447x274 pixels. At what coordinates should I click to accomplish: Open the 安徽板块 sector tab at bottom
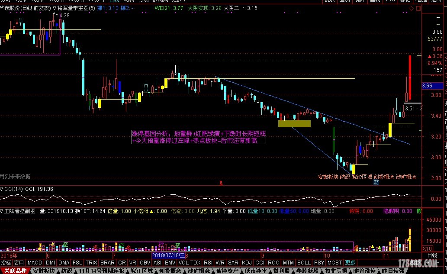(44, 271)
